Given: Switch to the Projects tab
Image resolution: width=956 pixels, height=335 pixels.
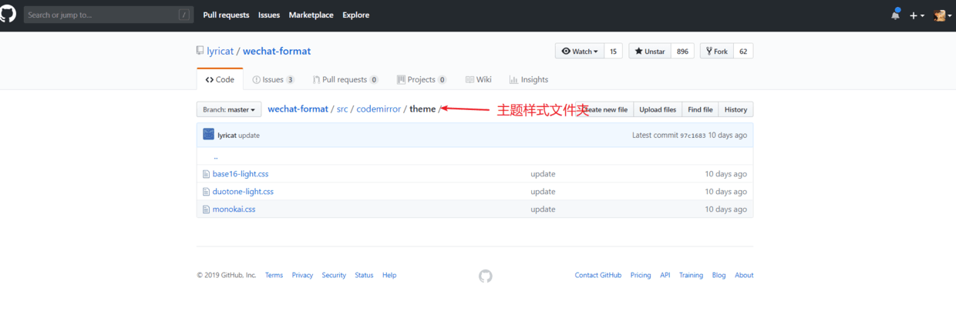Looking at the screenshot, I should [422, 79].
